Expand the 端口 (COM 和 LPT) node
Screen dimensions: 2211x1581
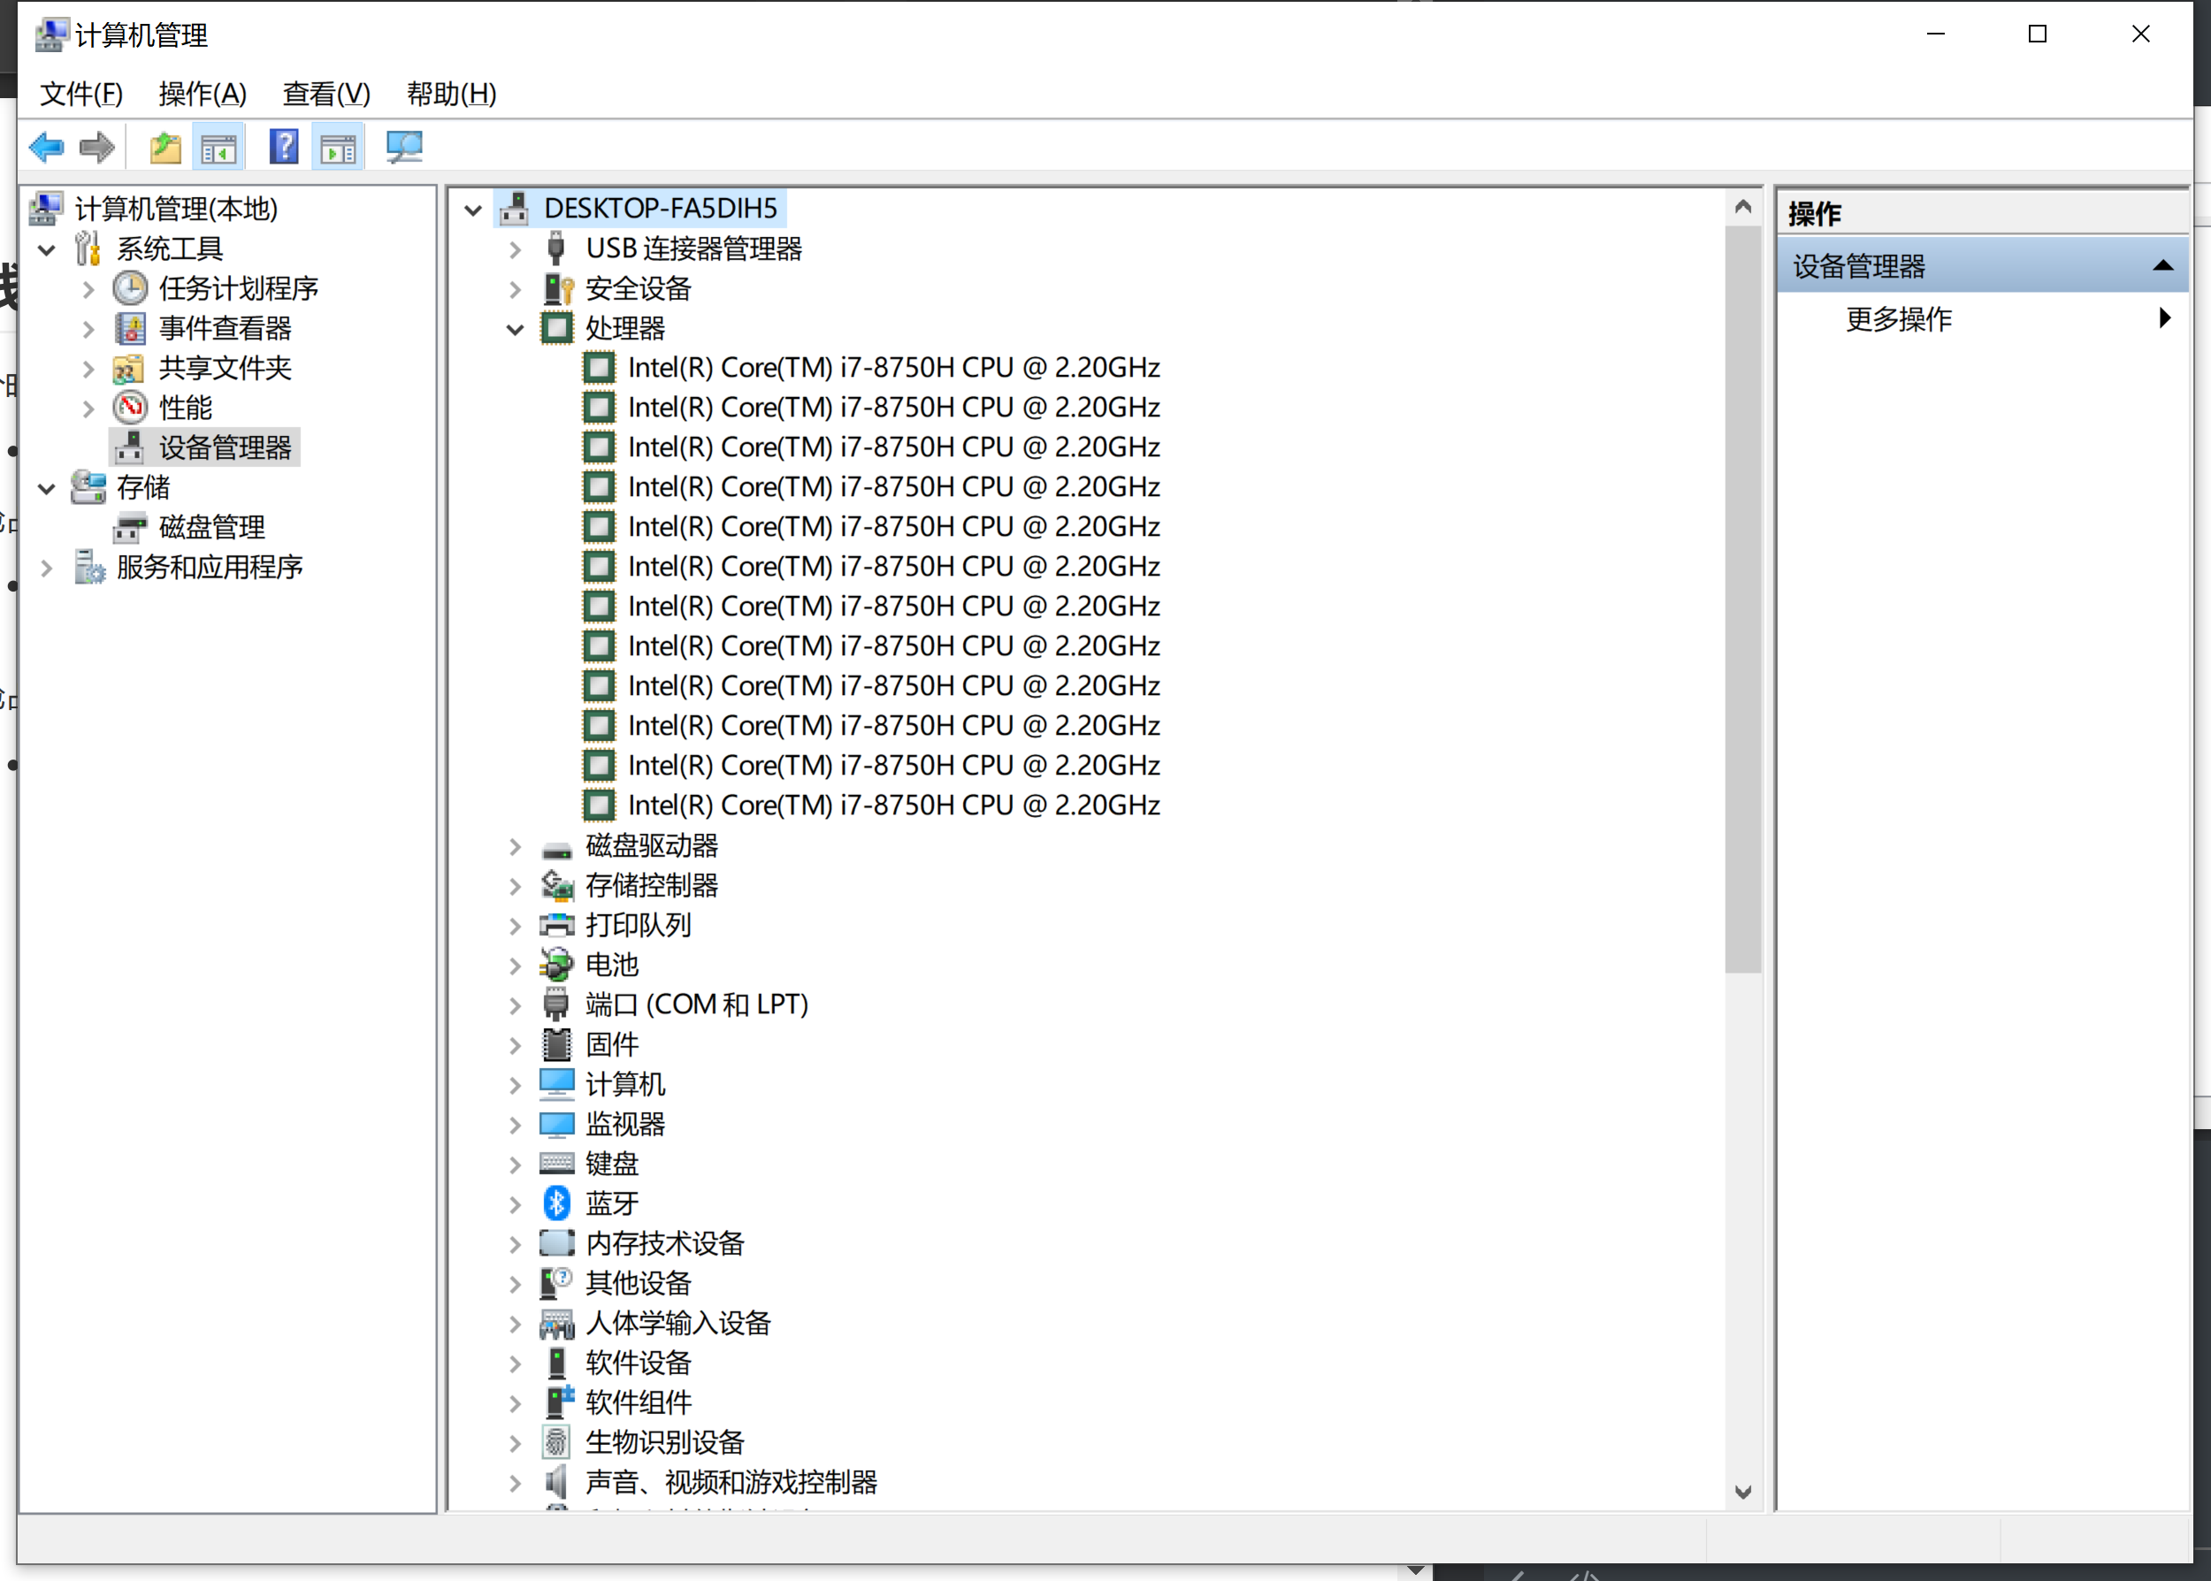point(515,1005)
